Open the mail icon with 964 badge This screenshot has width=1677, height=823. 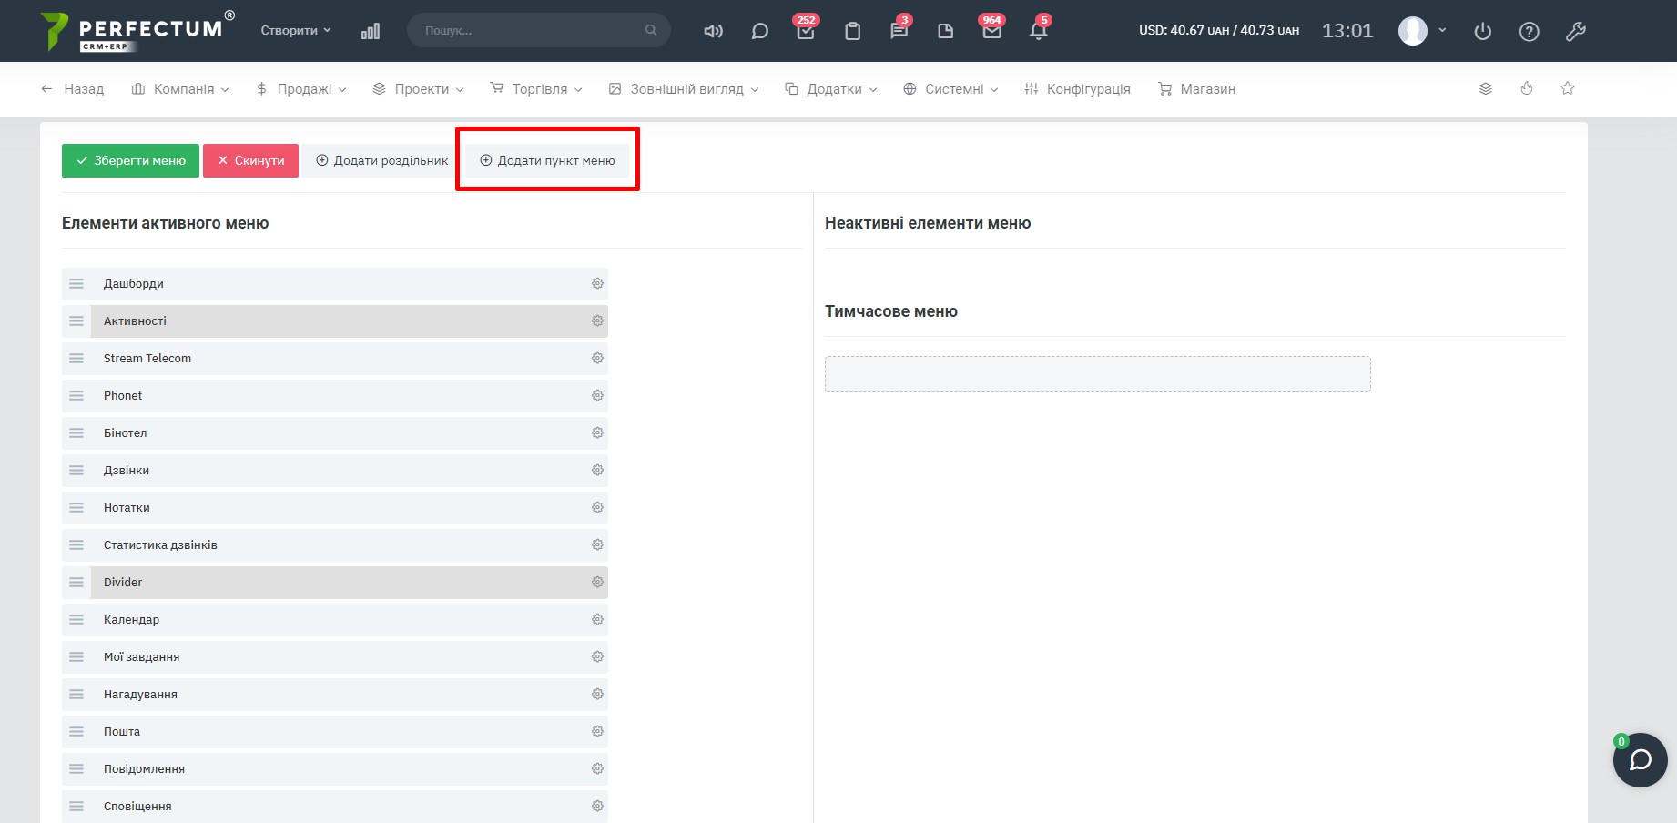click(991, 31)
